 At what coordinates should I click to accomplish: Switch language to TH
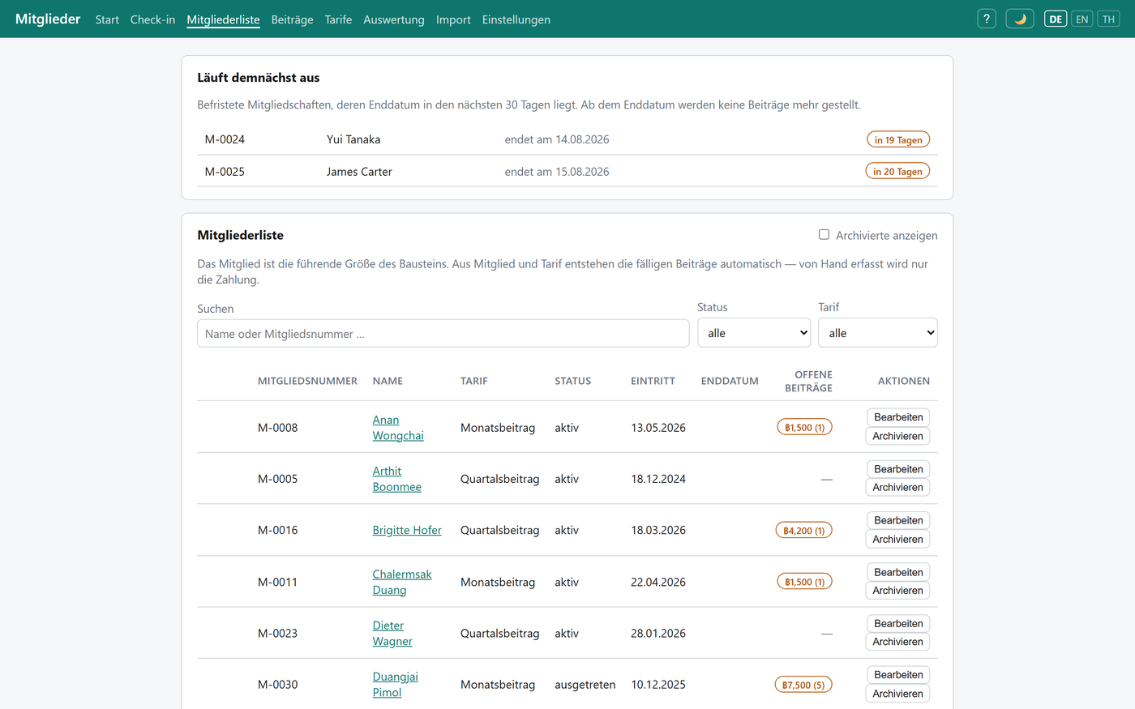tap(1108, 19)
